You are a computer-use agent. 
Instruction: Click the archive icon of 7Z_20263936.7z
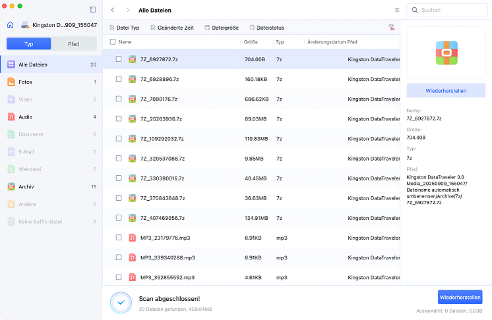coord(133,119)
